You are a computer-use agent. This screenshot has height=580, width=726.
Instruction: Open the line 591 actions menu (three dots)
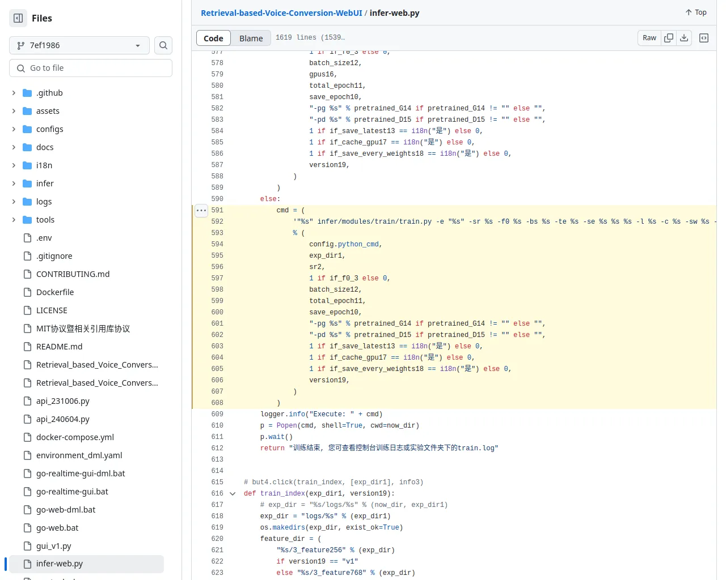pyautogui.click(x=201, y=210)
